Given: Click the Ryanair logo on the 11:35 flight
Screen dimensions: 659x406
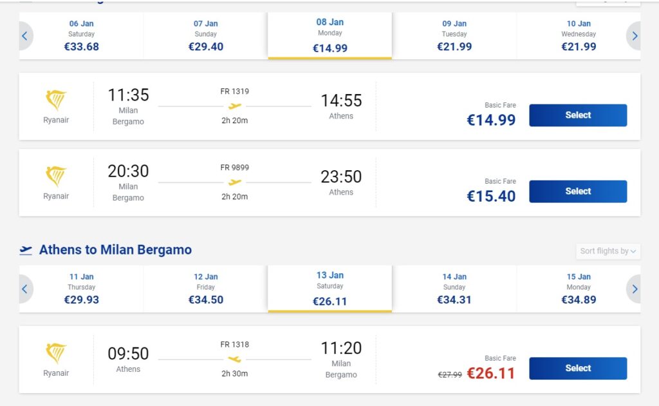Looking at the screenshot, I should pos(56,100).
